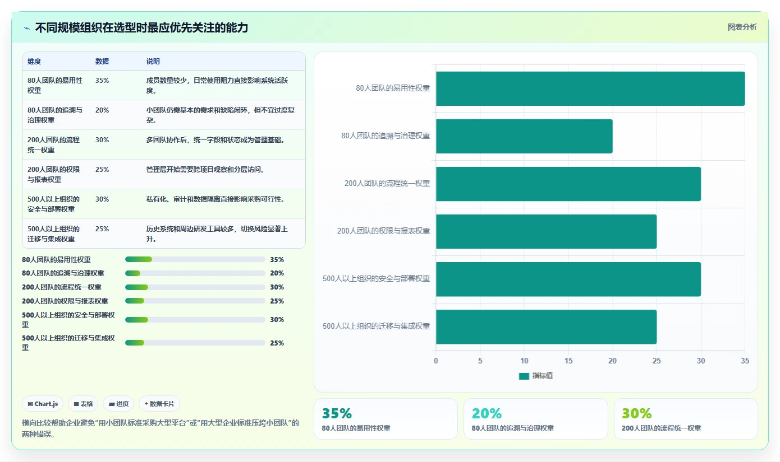Screen dimensions: 780x462
Task: Click the chart bar for 80人团队的易用性权重
Action: click(x=590, y=88)
